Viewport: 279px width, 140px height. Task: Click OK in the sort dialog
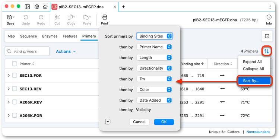pos(164,122)
